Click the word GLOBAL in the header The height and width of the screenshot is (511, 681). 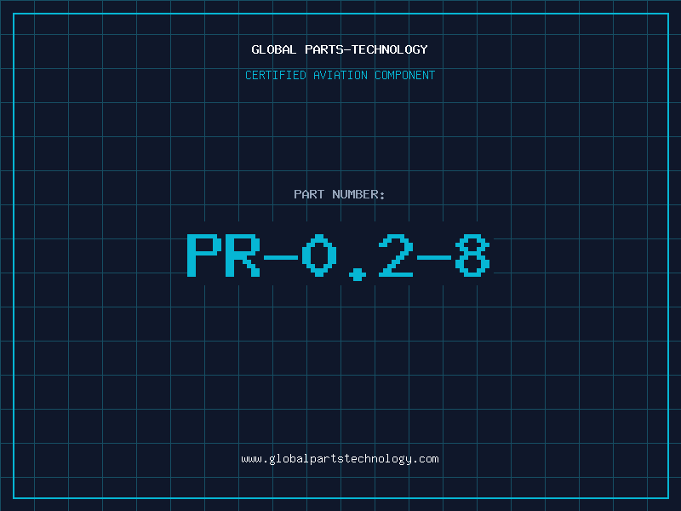273,49
